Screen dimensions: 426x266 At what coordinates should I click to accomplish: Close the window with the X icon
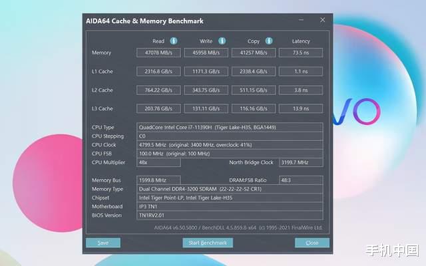point(322,20)
